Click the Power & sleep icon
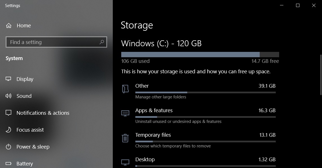 [9, 147]
